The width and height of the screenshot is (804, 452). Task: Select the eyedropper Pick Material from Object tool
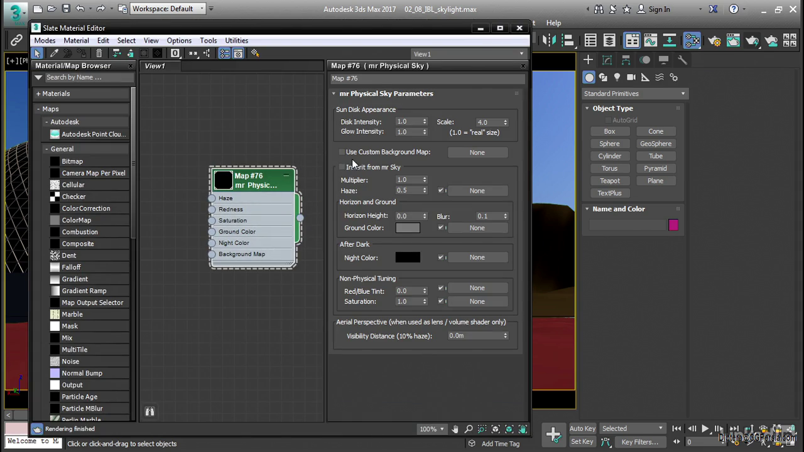[54, 53]
